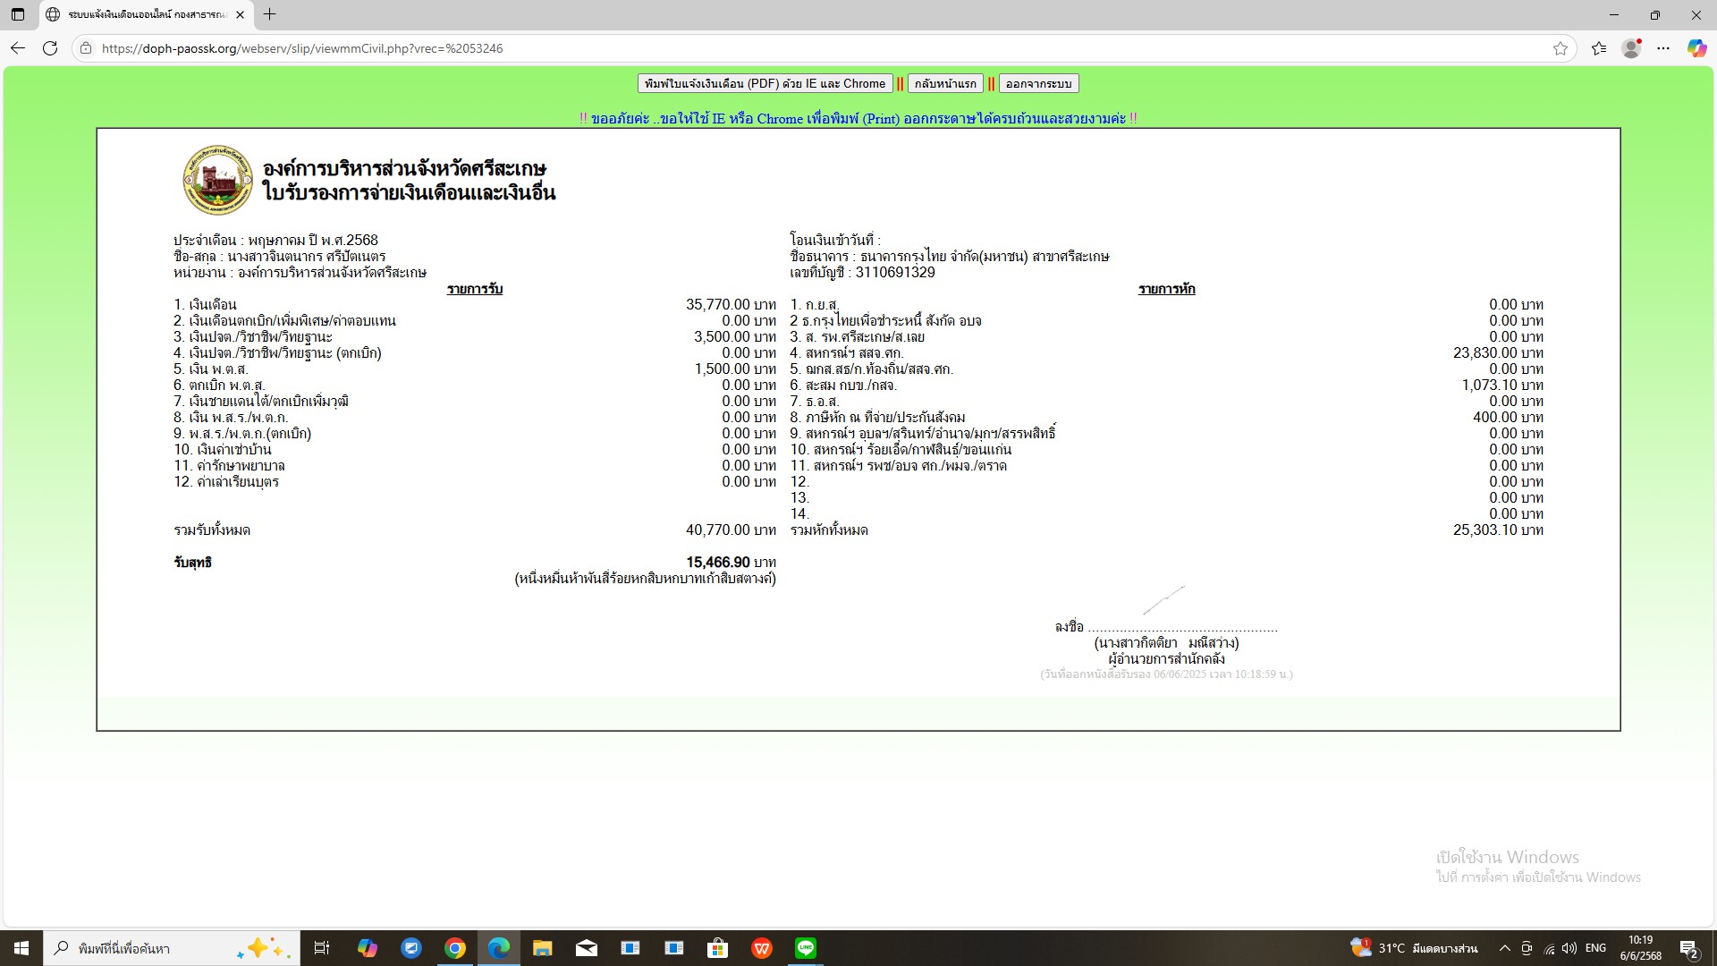Open the Favorites list icon
The width and height of the screenshot is (1717, 966).
pos(1599,48)
